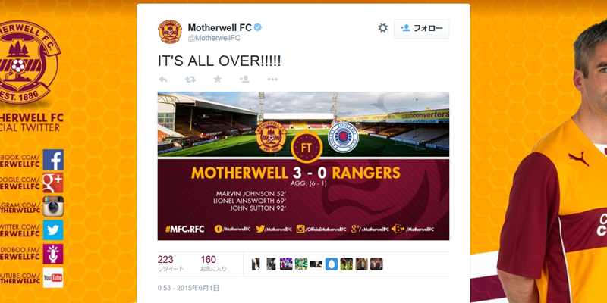The image size is (607, 303).
Task: Retweet using the retweet arrows icon
Action: click(190, 80)
